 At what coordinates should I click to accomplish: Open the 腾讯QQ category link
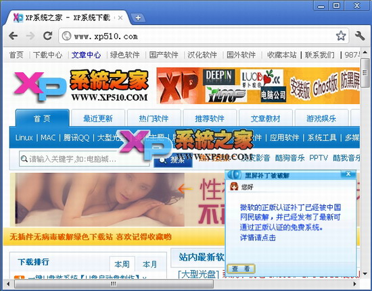point(76,138)
